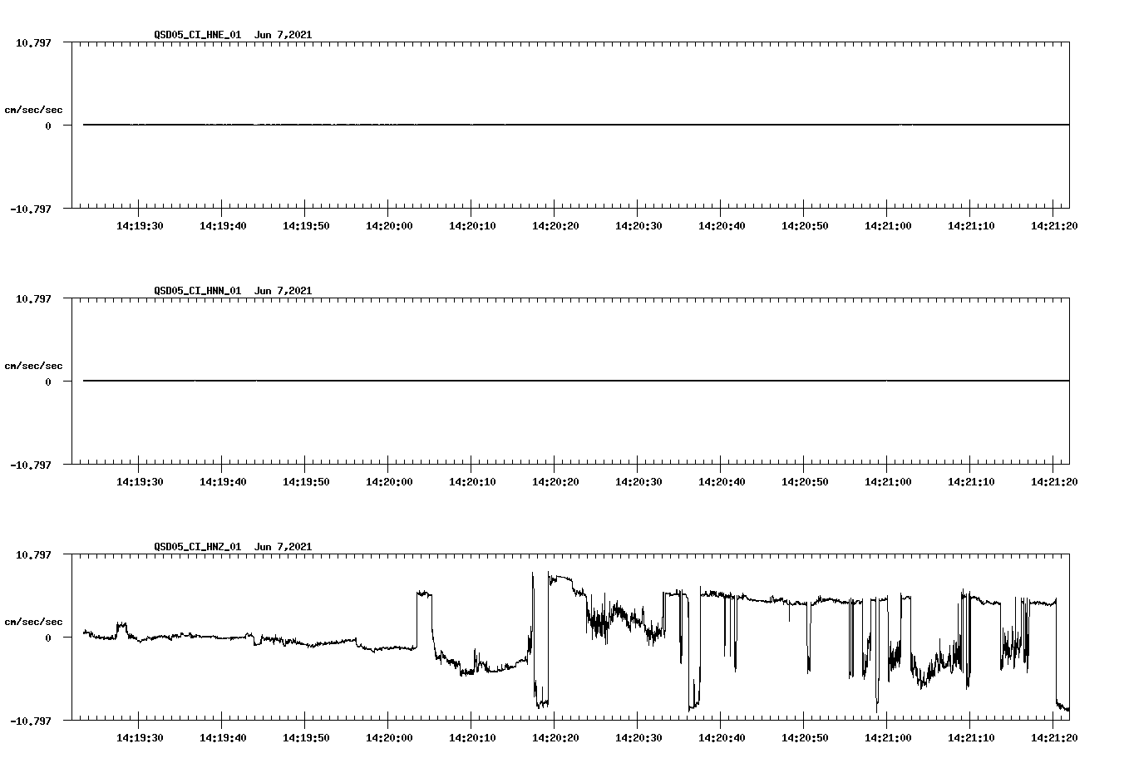This screenshot has width=1129, height=768.
Task: Click 14:19:50 label under the HNN plot
Action: point(306,481)
